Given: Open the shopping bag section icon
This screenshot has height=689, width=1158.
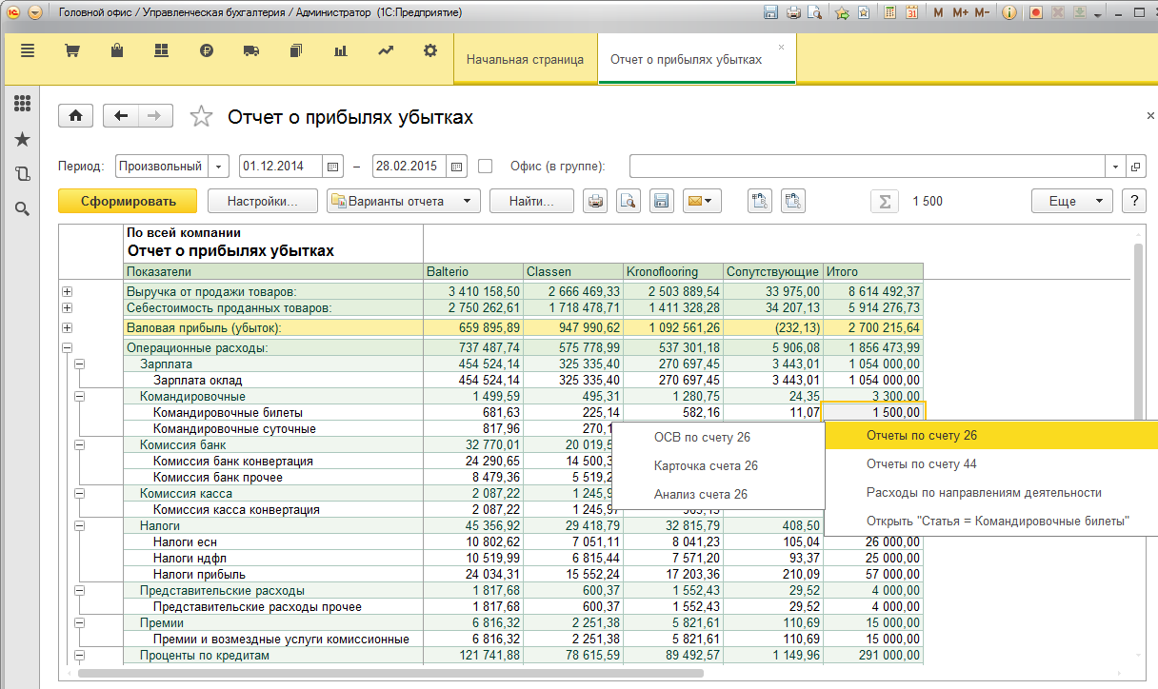Looking at the screenshot, I should 116,51.
